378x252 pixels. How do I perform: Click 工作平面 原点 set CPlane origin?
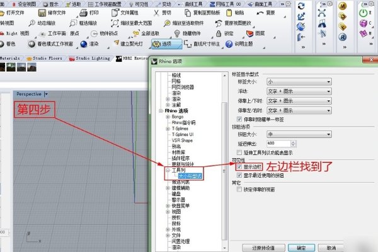(60, 33)
